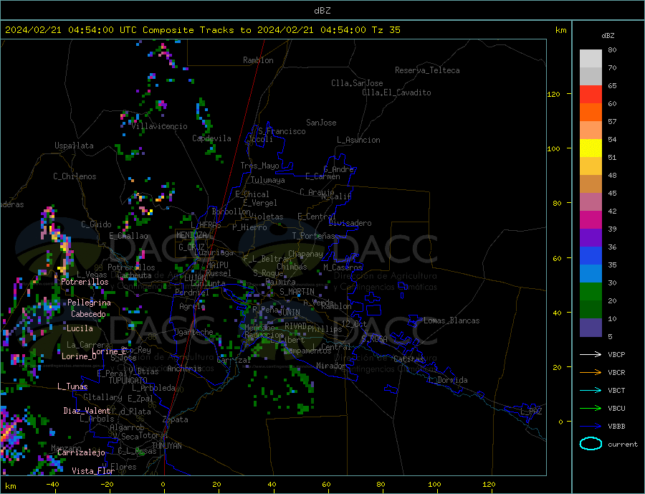The image size is (645, 494).
Task: Select the dark purple 10 dBZ color swatch
Action: [x=591, y=327]
